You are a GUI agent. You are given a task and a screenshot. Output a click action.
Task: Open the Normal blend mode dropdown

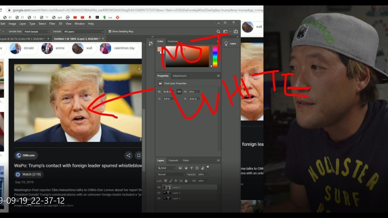pyautogui.click(x=171, y=174)
